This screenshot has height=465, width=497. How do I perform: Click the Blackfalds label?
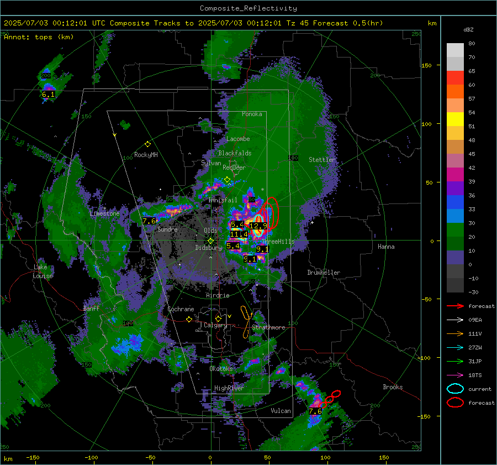pos(235,153)
